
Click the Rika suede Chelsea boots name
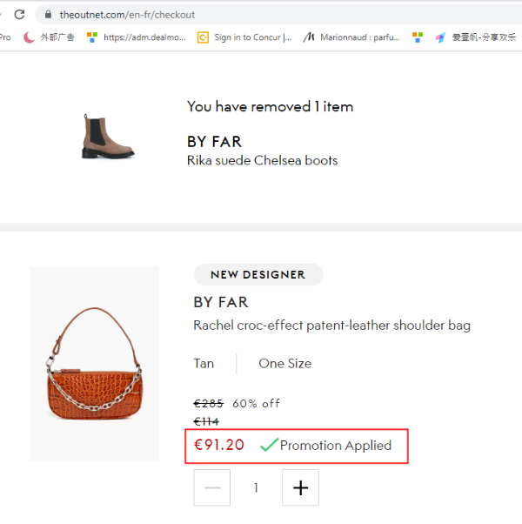[x=262, y=160]
